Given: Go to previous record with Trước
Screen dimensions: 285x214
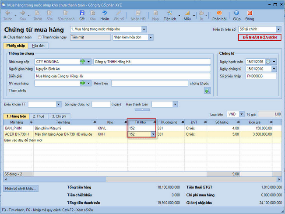Looking at the screenshot, I should pos(7,15).
